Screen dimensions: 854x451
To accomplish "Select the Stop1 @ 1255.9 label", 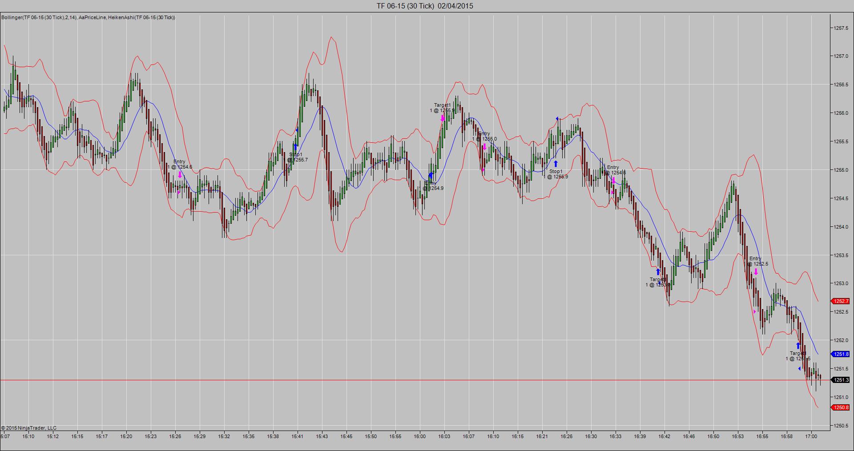I will click(x=556, y=174).
